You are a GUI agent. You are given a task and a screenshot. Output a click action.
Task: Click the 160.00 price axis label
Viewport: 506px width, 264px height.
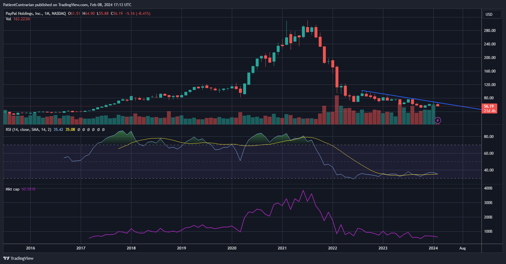[490, 71]
